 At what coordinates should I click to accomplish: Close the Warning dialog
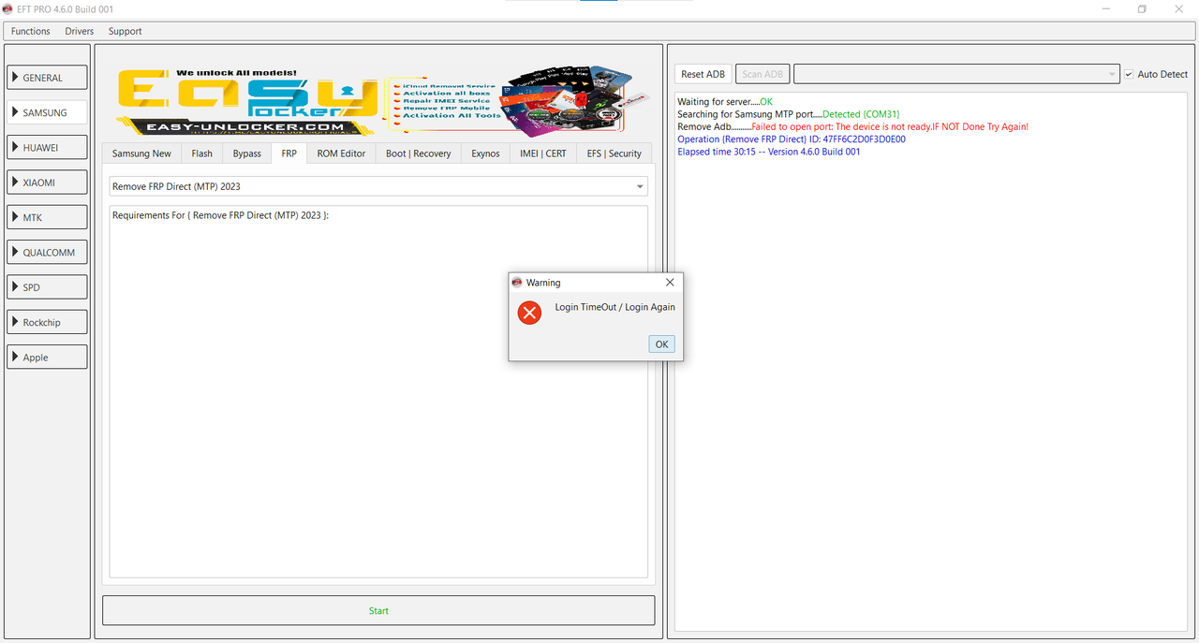pyautogui.click(x=669, y=282)
